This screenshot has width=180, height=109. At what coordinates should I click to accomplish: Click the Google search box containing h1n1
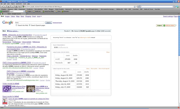pos(30,23)
